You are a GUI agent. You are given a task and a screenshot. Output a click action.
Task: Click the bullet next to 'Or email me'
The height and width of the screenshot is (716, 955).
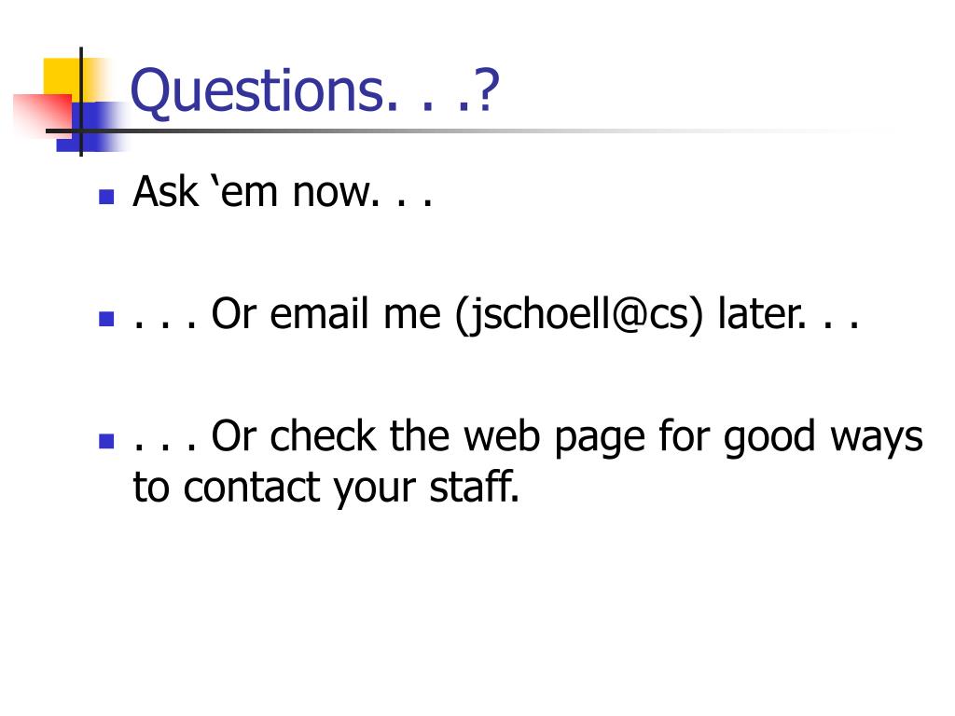click(106, 319)
